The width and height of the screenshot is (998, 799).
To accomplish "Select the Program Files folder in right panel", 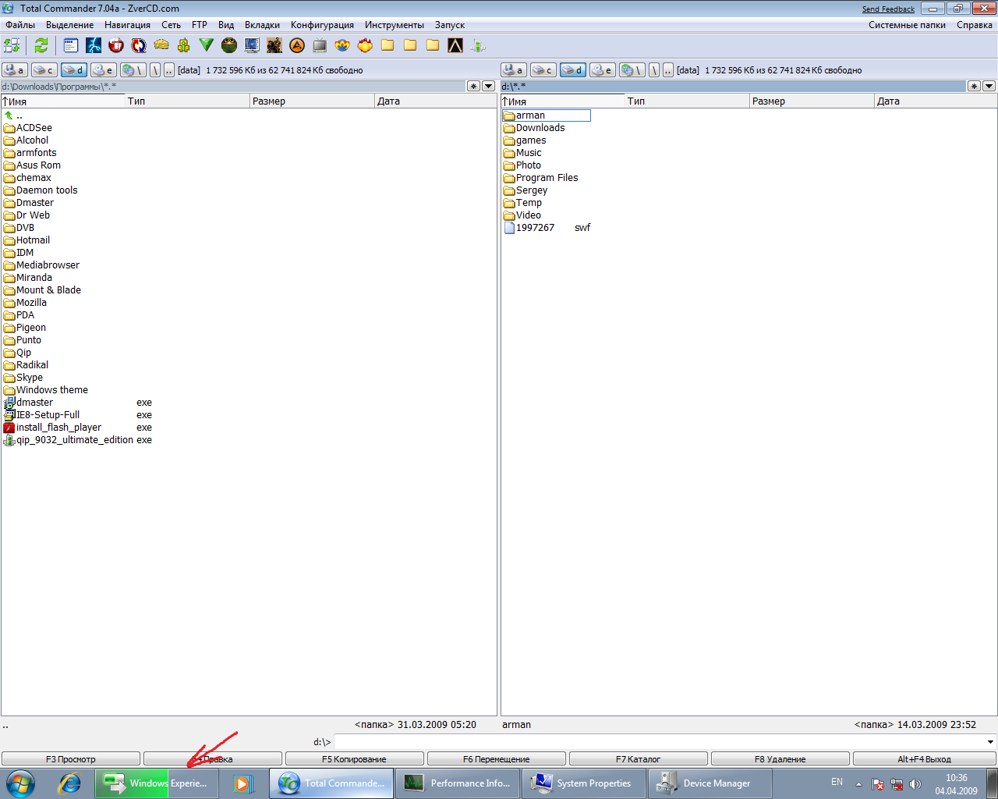I will tap(547, 178).
